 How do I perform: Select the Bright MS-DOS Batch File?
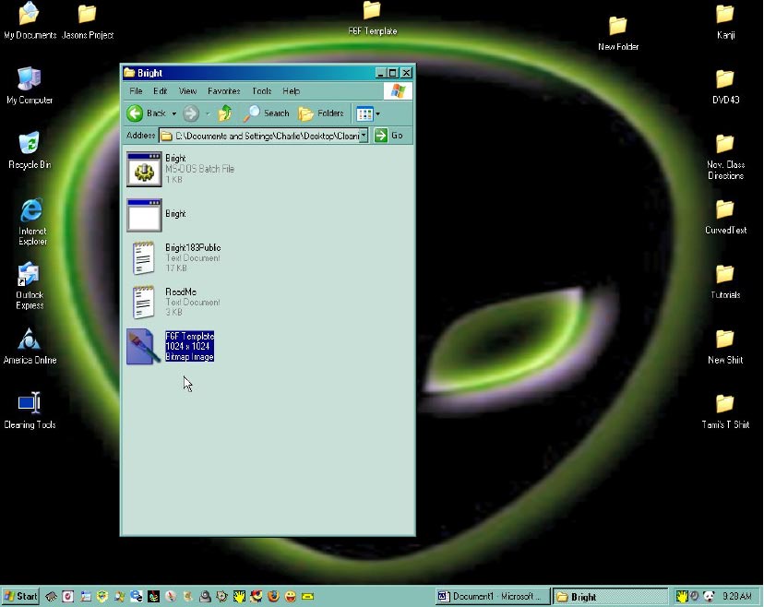click(x=144, y=169)
